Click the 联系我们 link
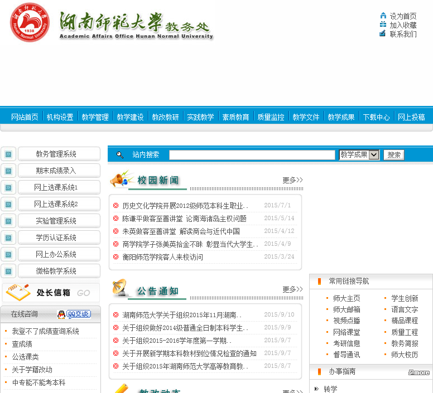Viewport: 433px width, 393px height. [403, 34]
